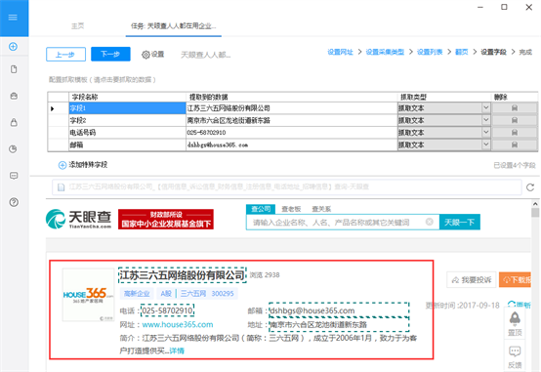Image resolution: width=541 pixels, height=372 pixels.
Task: Click the House365 company logo thumbnail
Action: coord(88,295)
